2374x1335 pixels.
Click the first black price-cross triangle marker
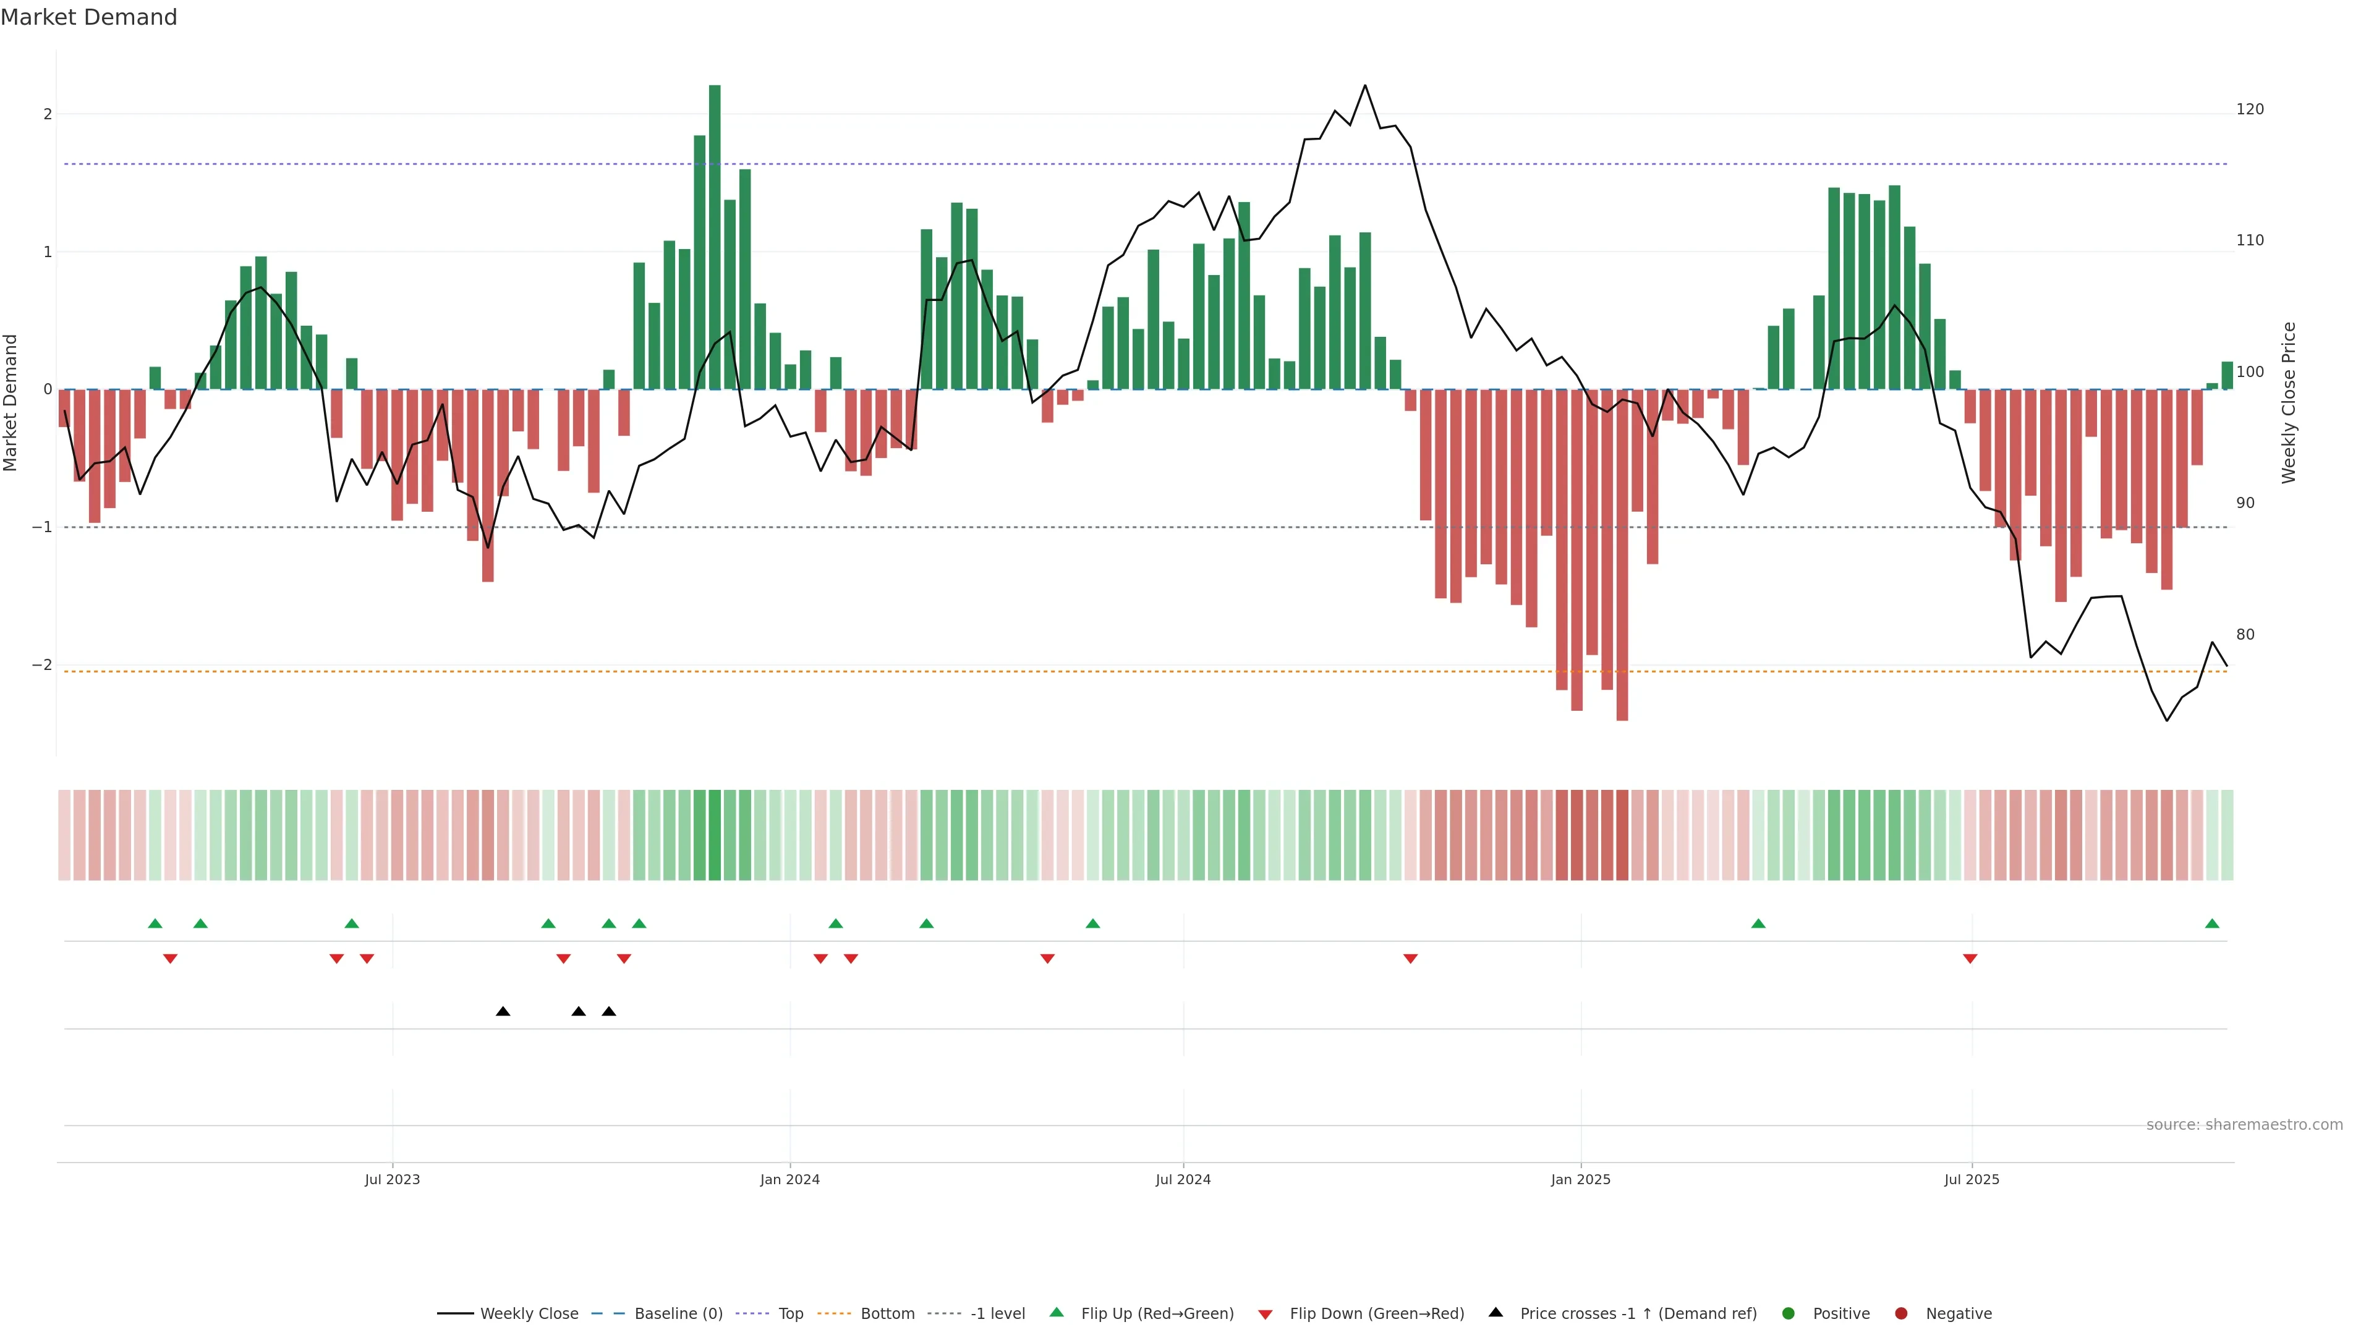(502, 1012)
